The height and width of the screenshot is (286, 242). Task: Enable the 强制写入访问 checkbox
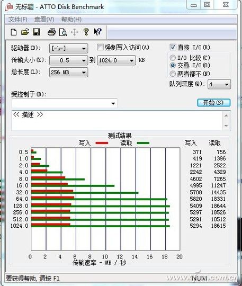100,47
